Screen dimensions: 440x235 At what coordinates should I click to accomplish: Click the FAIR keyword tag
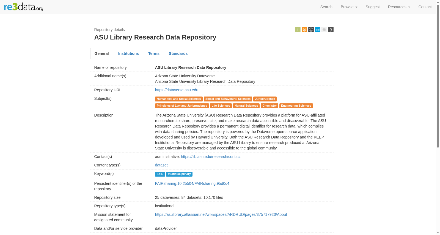coord(160,174)
